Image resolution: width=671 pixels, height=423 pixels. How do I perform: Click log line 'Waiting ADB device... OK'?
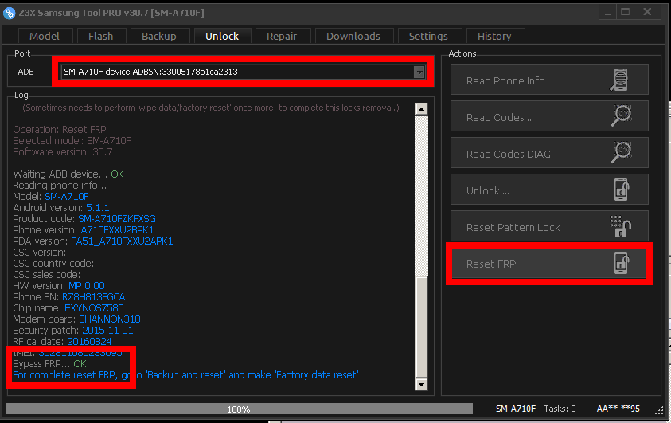click(68, 174)
